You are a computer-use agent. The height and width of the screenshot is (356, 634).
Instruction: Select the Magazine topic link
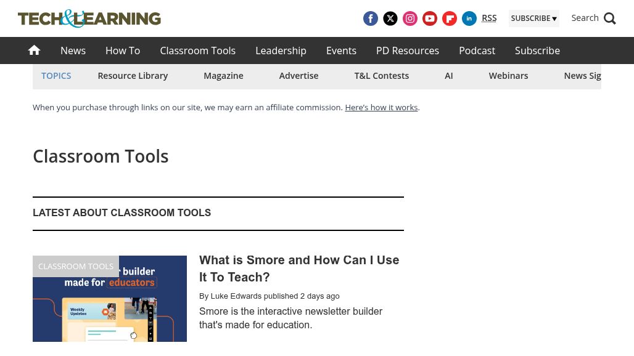(224, 76)
